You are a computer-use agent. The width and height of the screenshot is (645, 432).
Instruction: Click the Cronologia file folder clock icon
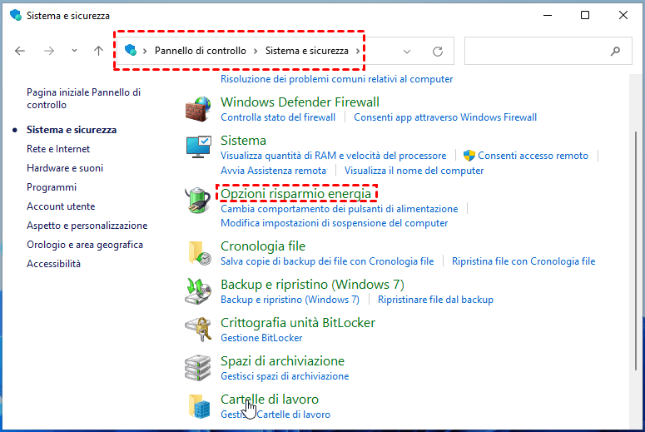point(200,252)
